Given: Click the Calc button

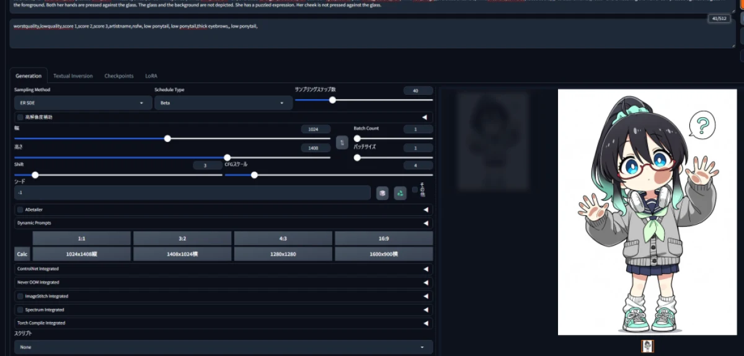Looking at the screenshot, I should 22,254.
